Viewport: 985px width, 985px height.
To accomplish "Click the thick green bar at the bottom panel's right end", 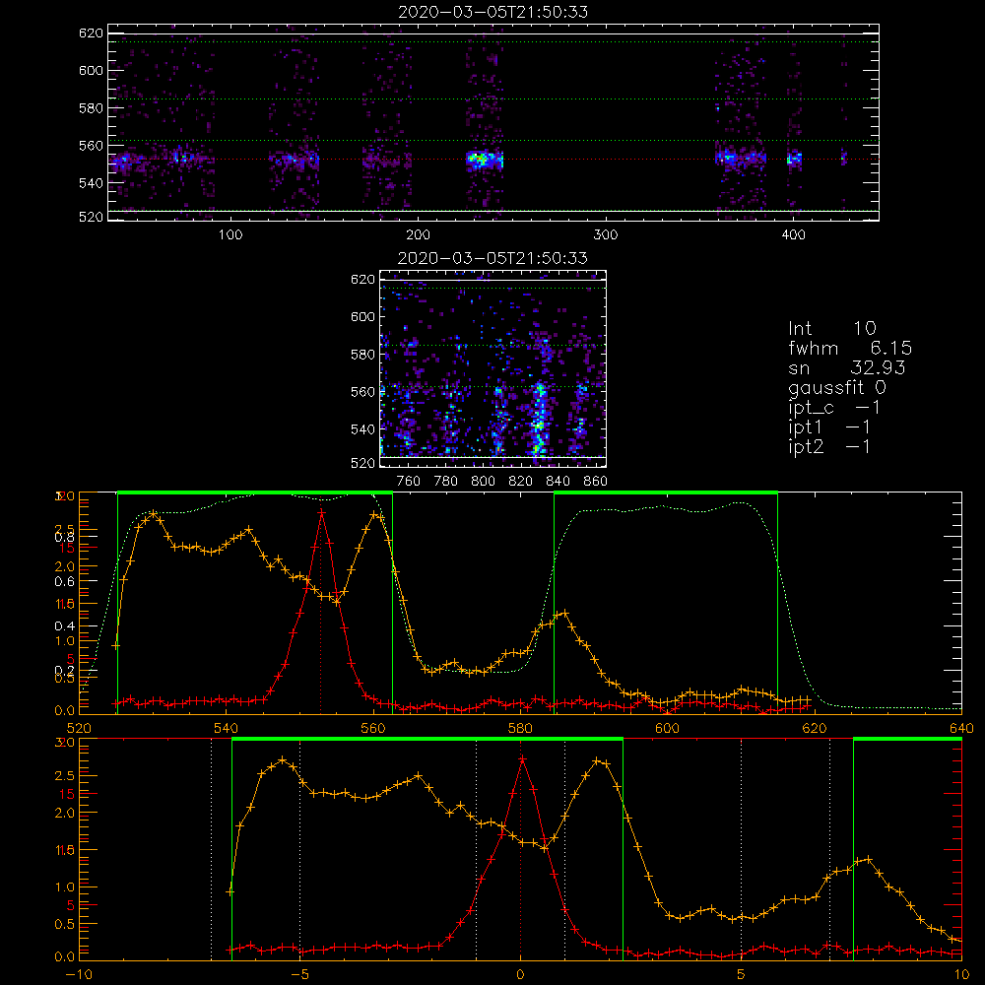I will coord(908,739).
